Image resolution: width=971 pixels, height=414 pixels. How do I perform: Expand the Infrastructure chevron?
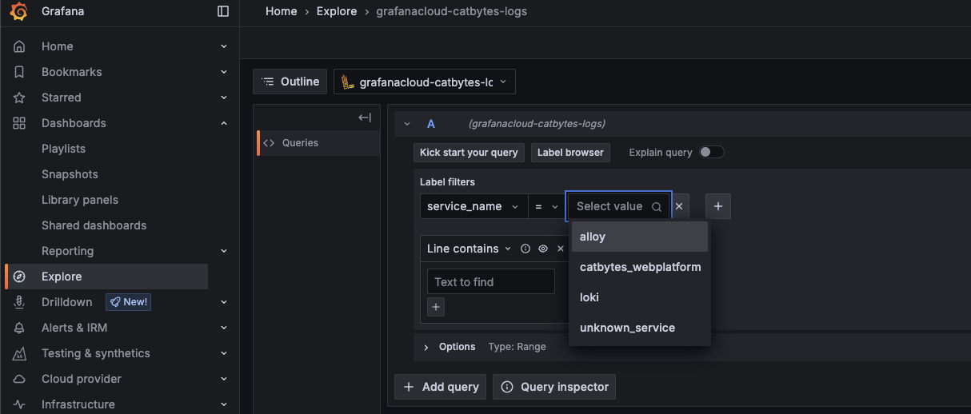pos(224,404)
